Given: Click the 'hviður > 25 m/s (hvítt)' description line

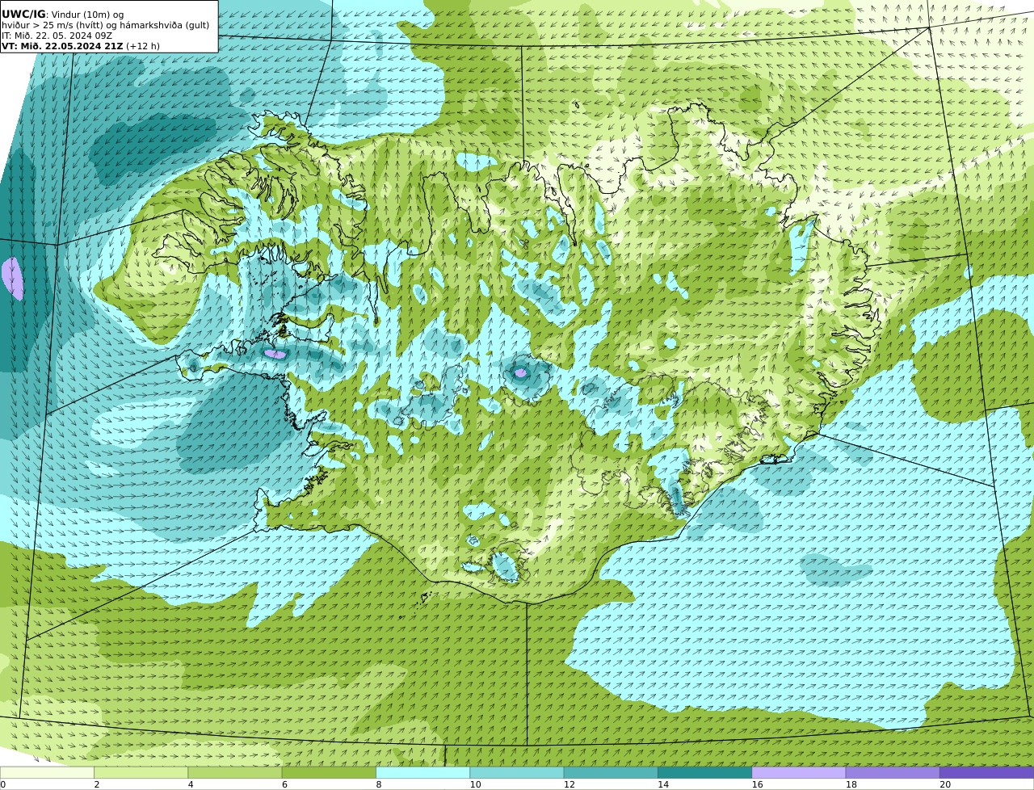Looking at the screenshot, I should [x=105, y=25].
